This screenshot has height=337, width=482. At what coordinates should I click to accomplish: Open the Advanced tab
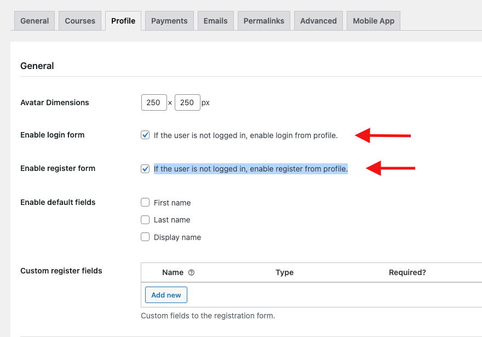pyautogui.click(x=318, y=21)
